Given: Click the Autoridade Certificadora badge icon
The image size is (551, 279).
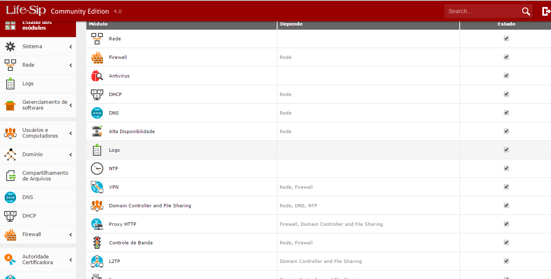Looking at the screenshot, I should pos(9,259).
